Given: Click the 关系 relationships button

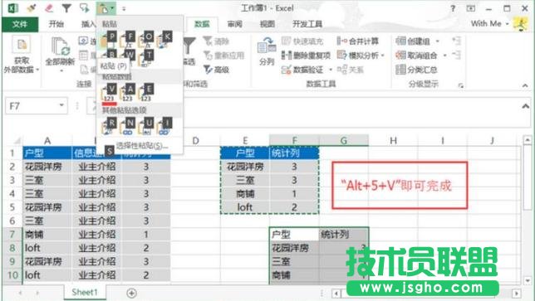Looking at the screenshot, I should coord(350,70).
